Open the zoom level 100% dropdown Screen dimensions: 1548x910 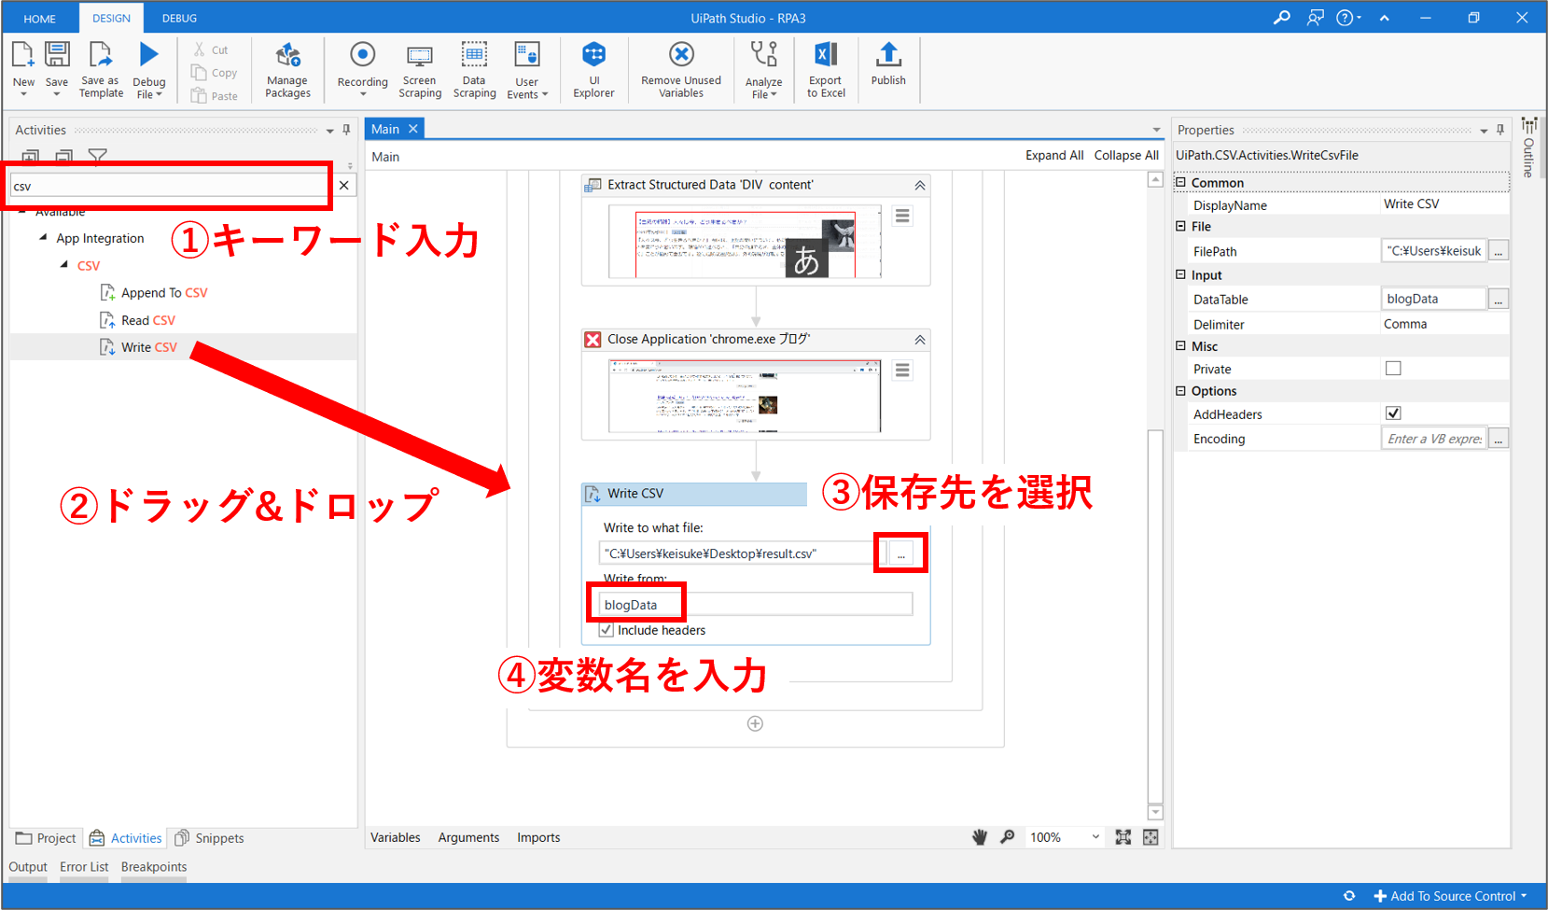[x=1095, y=837]
